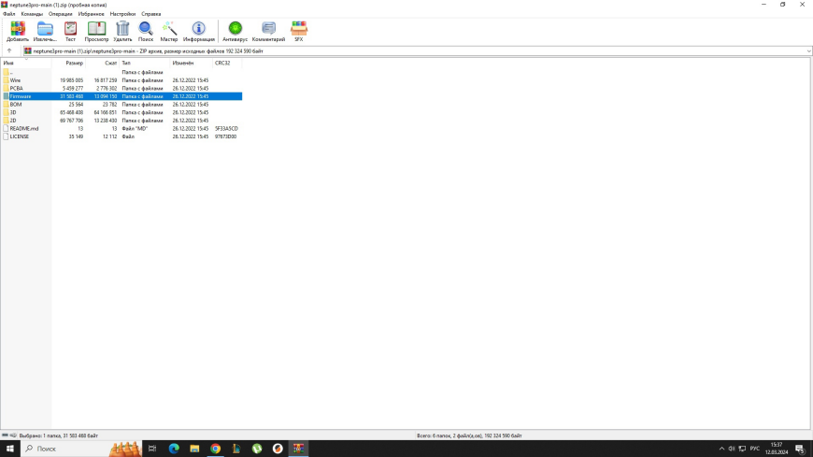This screenshot has width=813, height=457.
Task: Click CRC32 value 5F33A5CD
Action: click(x=226, y=129)
